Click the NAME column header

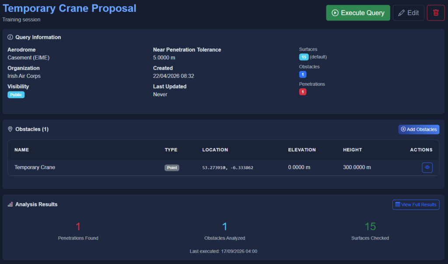click(22, 150)
